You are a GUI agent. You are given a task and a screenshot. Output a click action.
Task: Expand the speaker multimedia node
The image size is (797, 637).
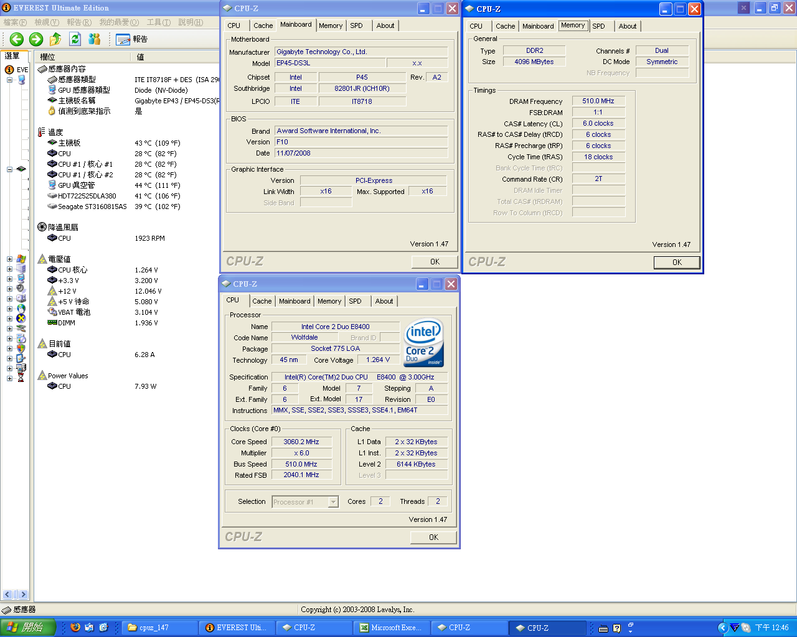click(9, 289)
